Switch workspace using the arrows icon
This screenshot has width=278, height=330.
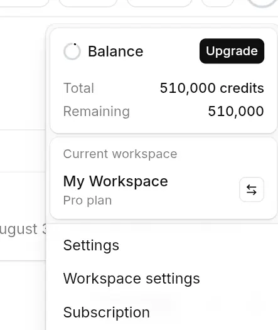click(x=252, y=189)
